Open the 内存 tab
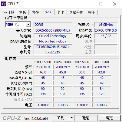 [x=35, y=12]
